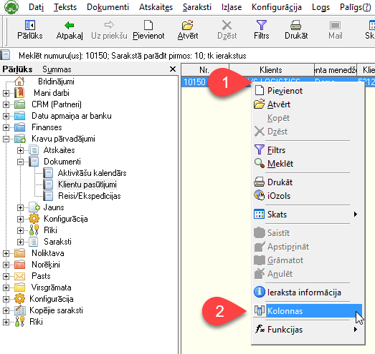
Task: Collapse the Kravu pārvadājumi node
Action: tap(6, 139)
